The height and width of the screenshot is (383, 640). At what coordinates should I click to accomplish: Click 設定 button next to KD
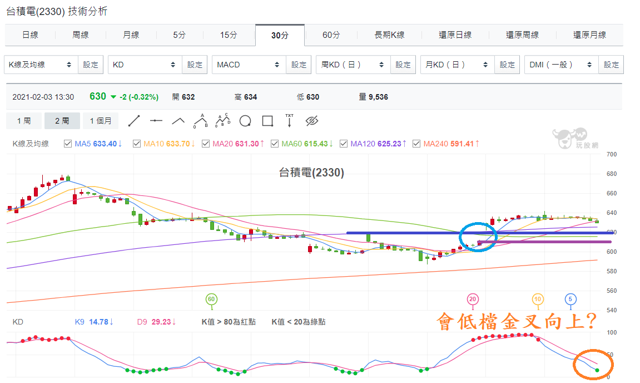195,65
